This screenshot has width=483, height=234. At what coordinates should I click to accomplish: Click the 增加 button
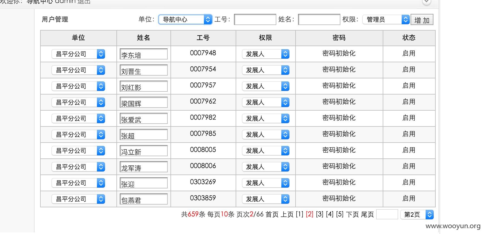pyautogui.click(x=422, y=20)
